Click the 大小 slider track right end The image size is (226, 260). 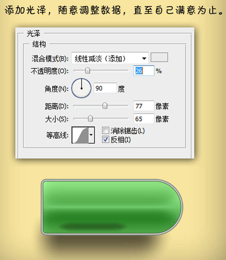[x=127, y=118]
